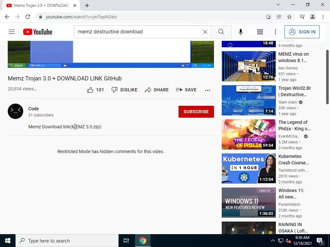Save the video to a playlist
The image size is (330, 247).
click(x=186, y=90)
